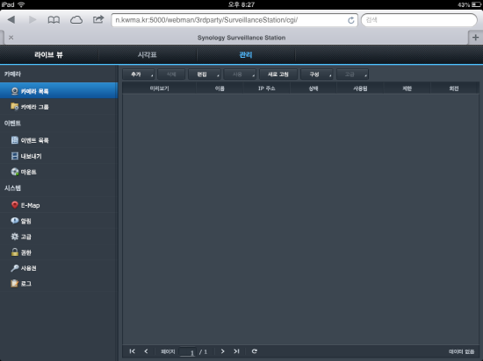Screen dimensions: 483x361
Task: Expand the 추가 add dropdown button
Action: click(x=138, y=74)
